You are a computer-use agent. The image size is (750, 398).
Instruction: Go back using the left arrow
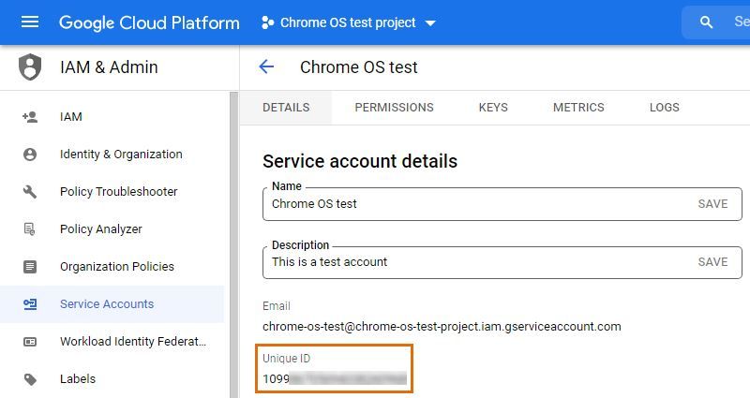pos(266,66)
